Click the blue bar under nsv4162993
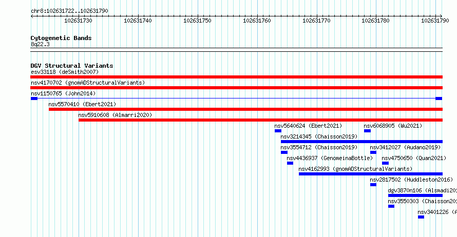Screen dimensions: 457x237 (x=371, y=174)
